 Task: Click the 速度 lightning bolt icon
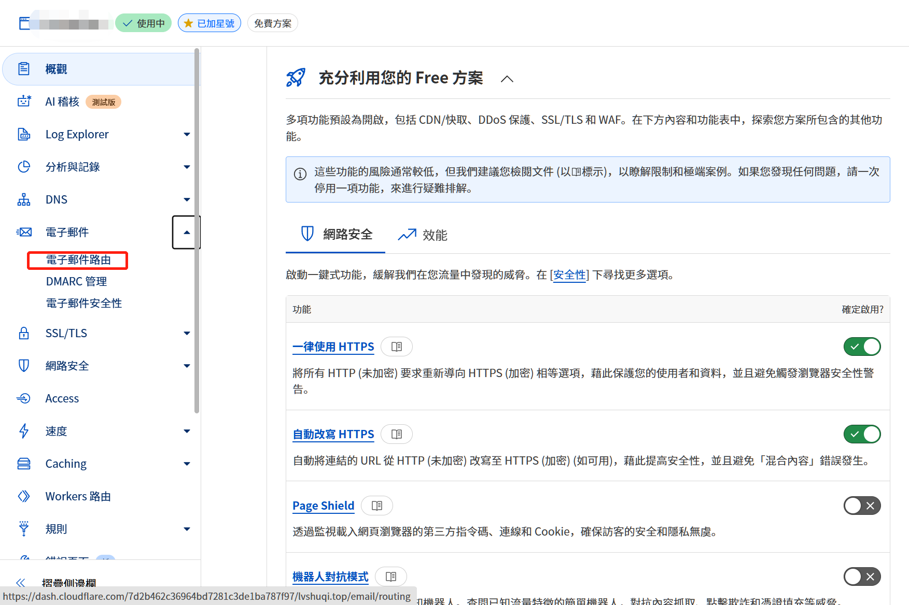[24, 431]
